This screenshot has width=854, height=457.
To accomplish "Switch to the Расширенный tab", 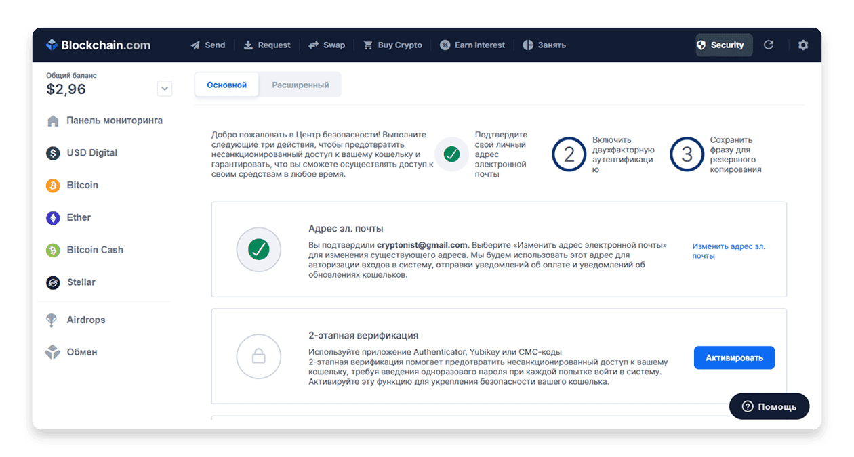I will click(x=300, y=85).
